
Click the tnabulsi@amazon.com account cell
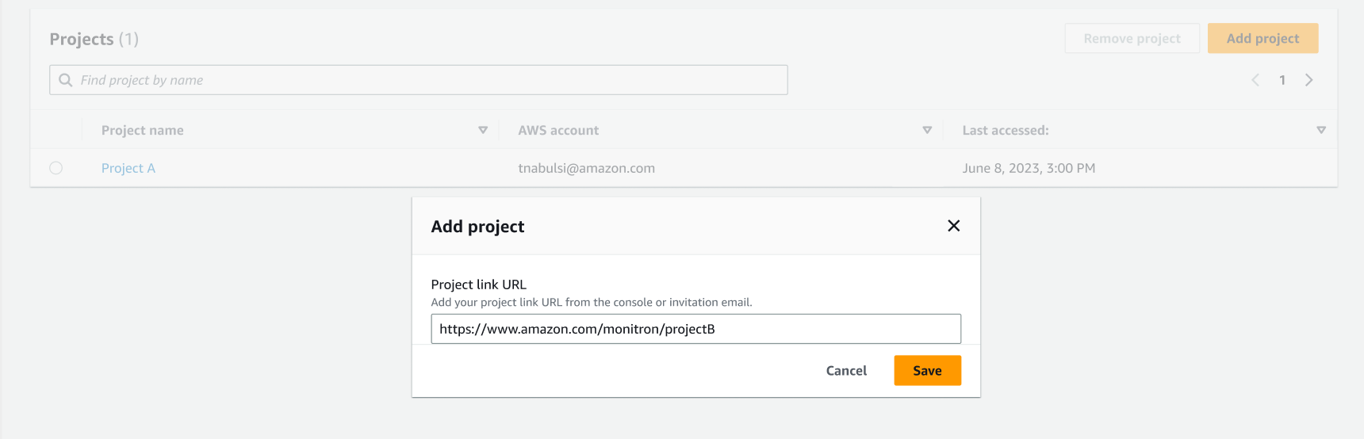(587, 168)
